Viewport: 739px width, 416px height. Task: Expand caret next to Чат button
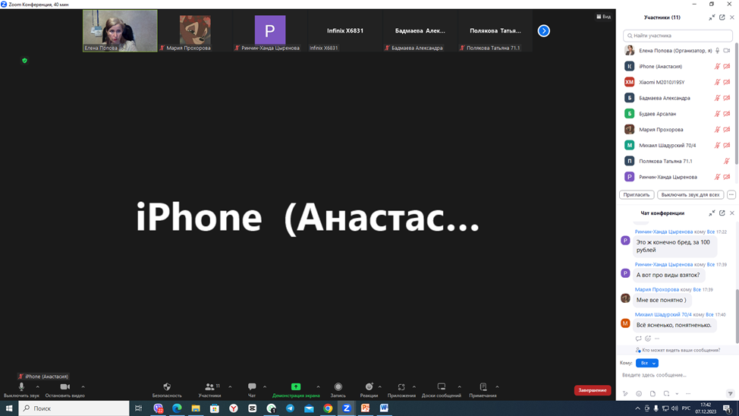(264, 386)
